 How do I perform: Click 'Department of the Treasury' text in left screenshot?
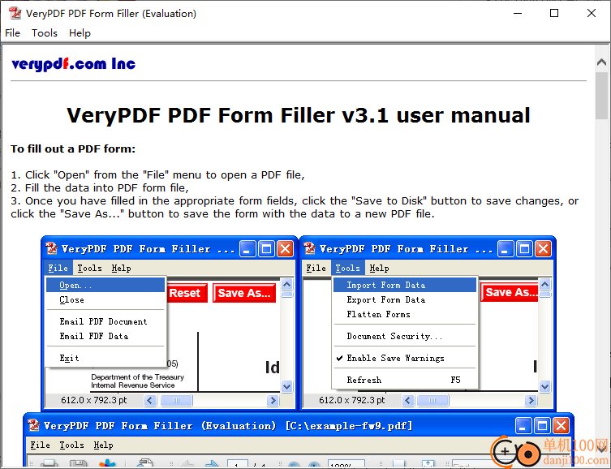pyautogui.click(x=137, y=377)
